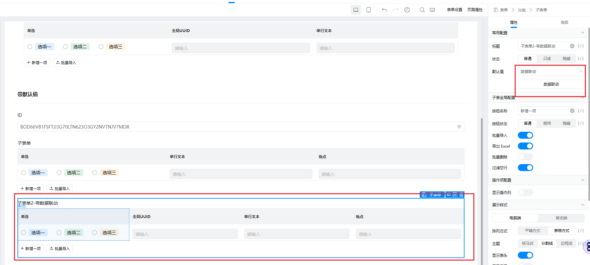The width and height of the screenshot is (590, 265).
Task: Enable the 显示操作列 switch
Action: 526,192
